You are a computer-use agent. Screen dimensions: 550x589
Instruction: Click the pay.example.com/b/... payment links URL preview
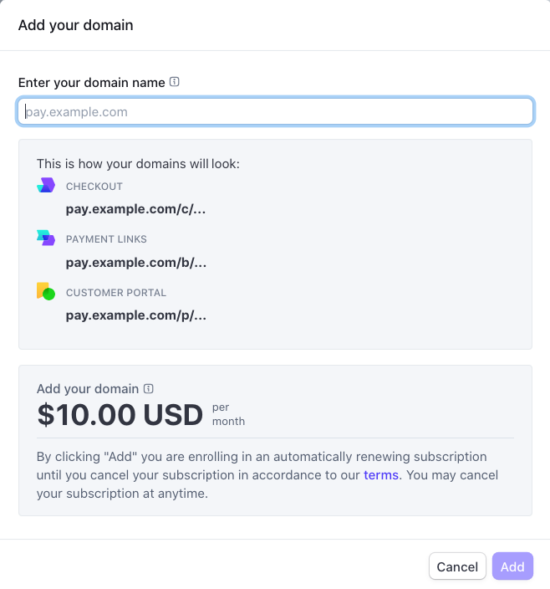click(136, 262)
